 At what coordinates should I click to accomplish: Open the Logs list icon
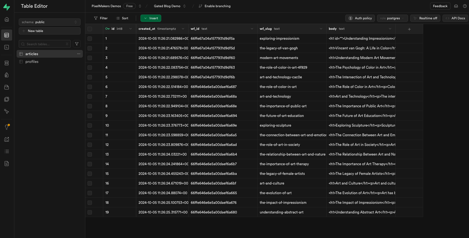pos(7,151)
